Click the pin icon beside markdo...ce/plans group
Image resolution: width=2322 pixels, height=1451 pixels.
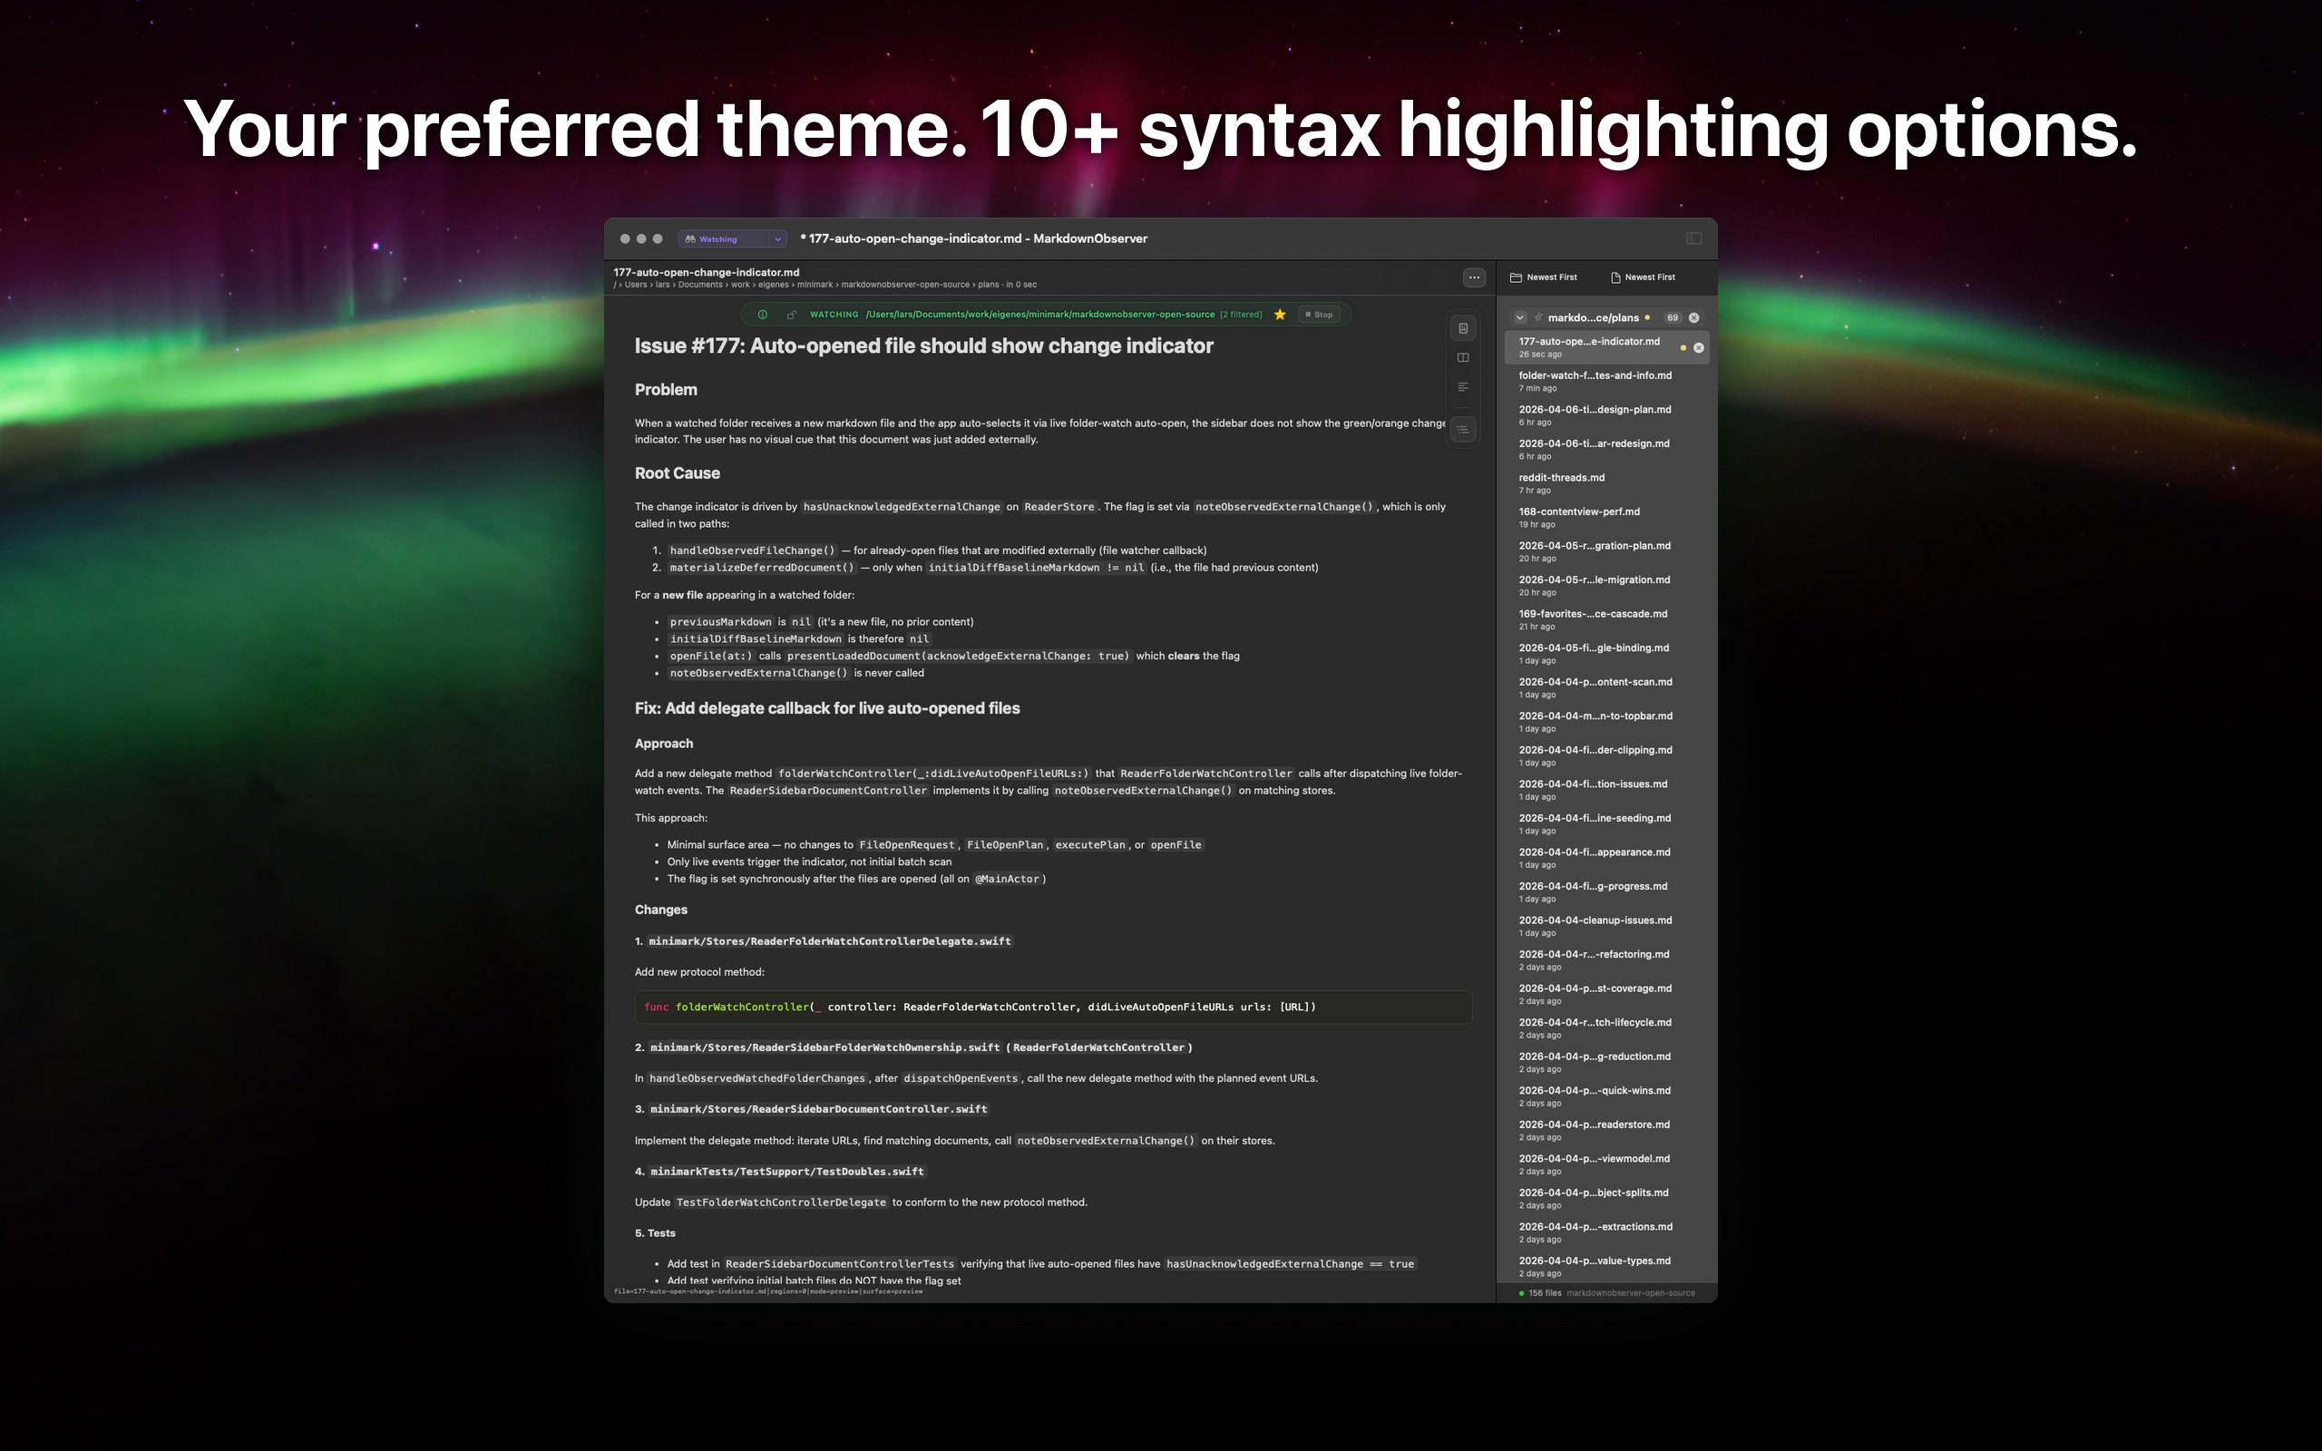pos(1539,317)
